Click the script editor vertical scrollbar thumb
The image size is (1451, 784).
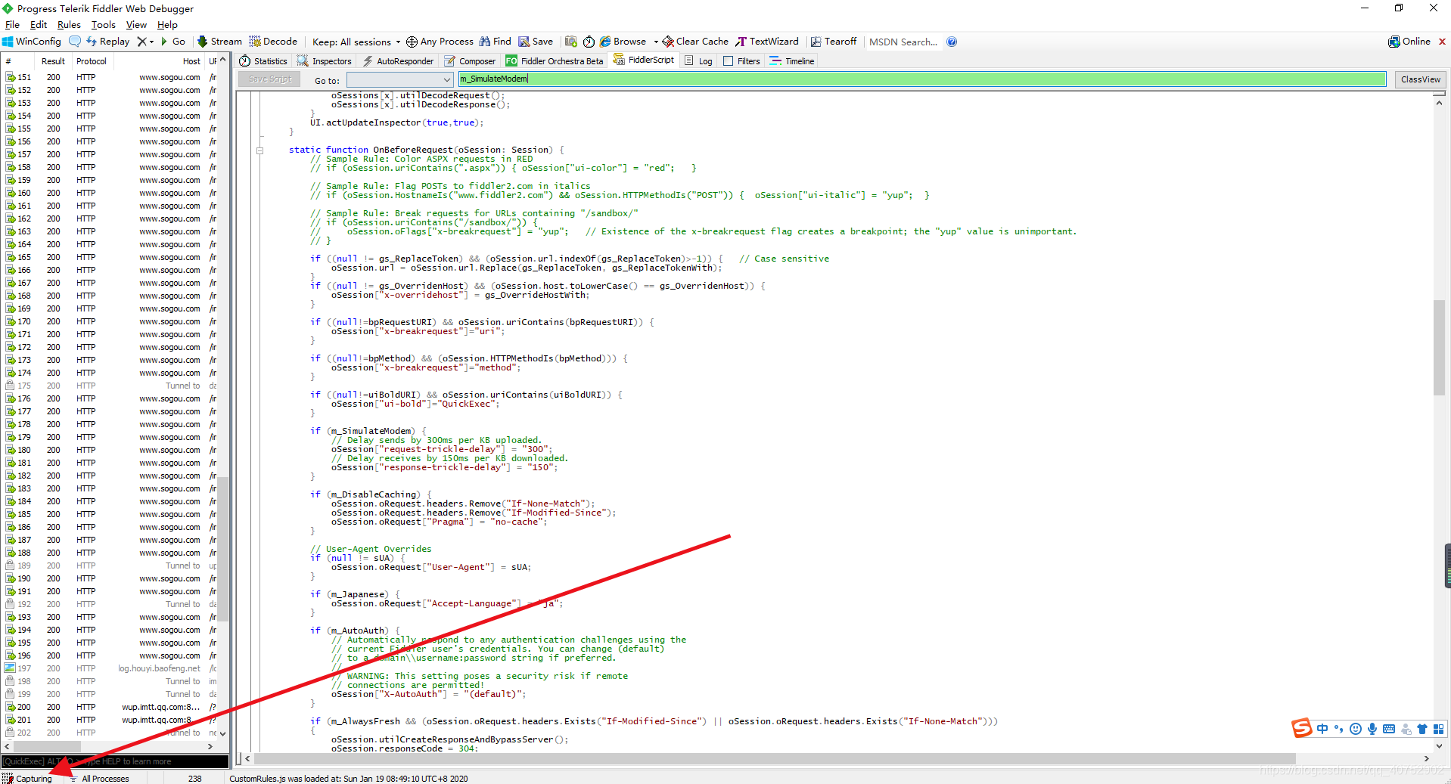click(1439, 347)
